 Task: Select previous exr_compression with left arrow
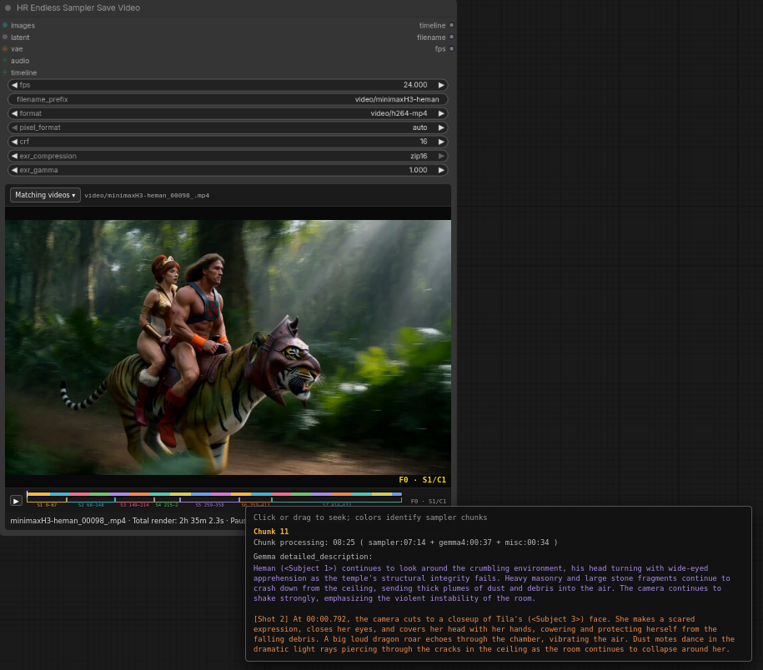(15, 156)
